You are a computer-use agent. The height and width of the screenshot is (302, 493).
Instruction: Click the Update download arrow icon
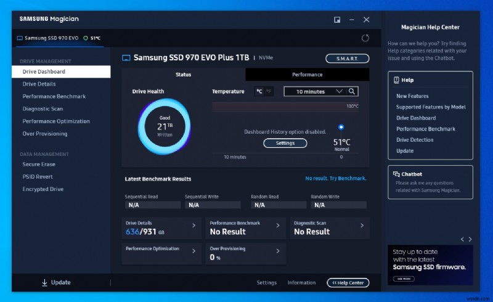(x=44, y=282)
